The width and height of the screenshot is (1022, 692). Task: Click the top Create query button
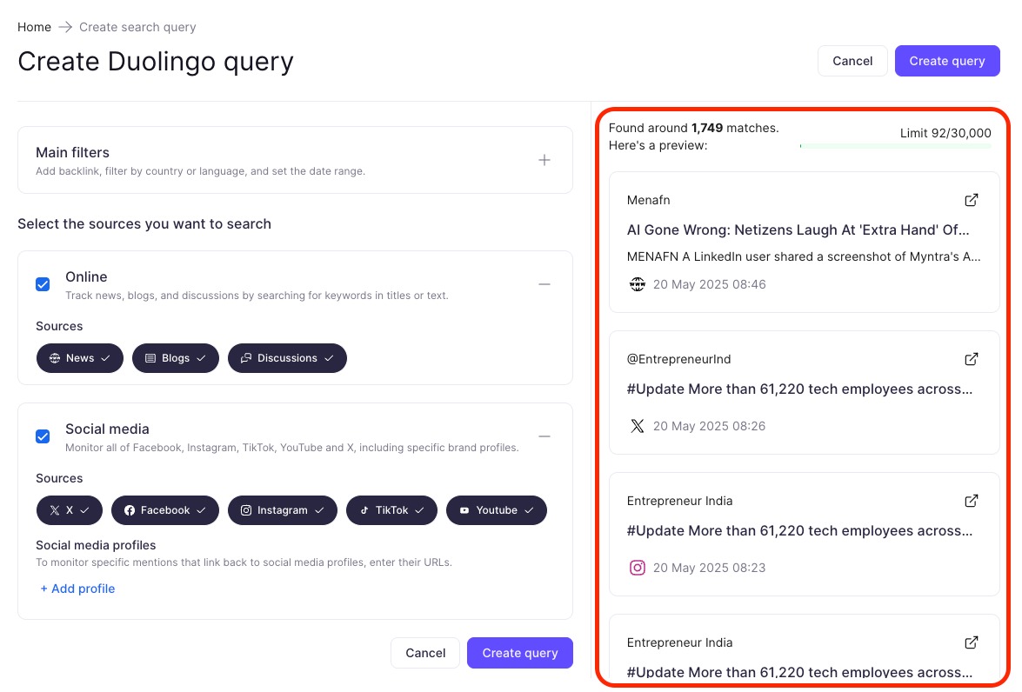click(947, 61)
